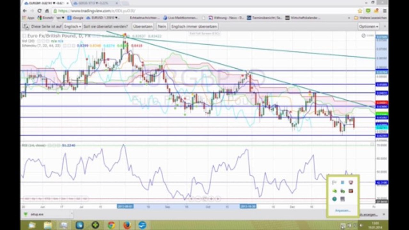Close the EURGBP browser tab
This screenshot has height=230, width=409.
tap(67, 3)
